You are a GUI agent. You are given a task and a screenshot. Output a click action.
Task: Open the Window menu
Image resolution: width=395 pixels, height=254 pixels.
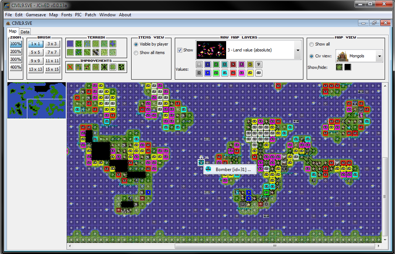click(x=107, y=15)
